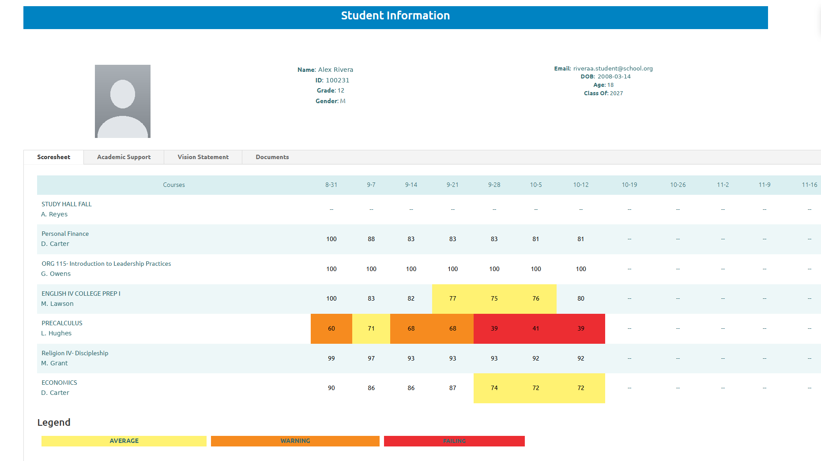Click English IV score 80 for 10-12
Viewport: 821px width, 461px height.
tap(581, 298)
